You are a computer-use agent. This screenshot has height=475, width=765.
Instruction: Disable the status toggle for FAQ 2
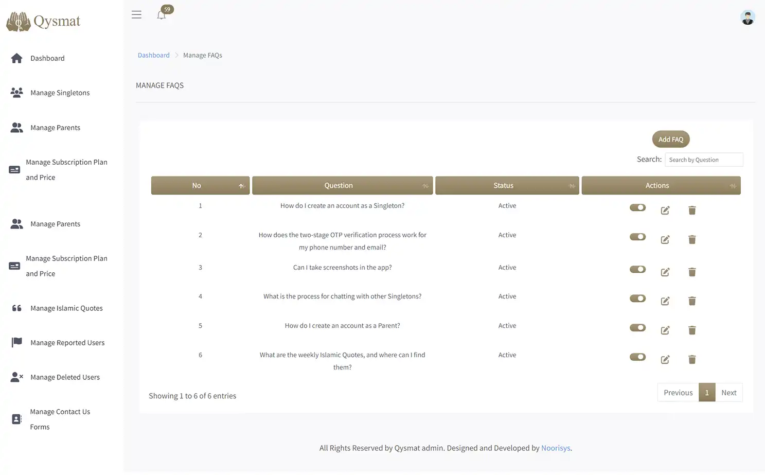pyautogui.click(x=637, y=236)
